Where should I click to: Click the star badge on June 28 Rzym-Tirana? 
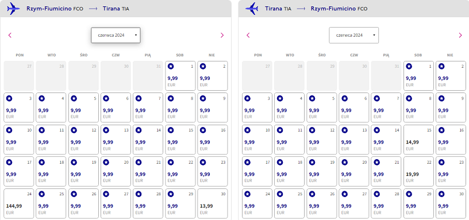tap(139, 194)
